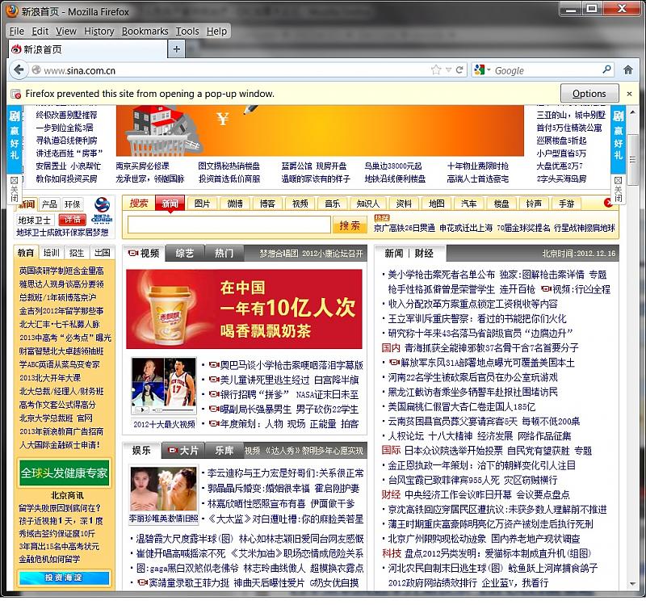Open the URL bar history dropdown arrow
This screenshot has width=646, height=605.
[x=448, y=70]
